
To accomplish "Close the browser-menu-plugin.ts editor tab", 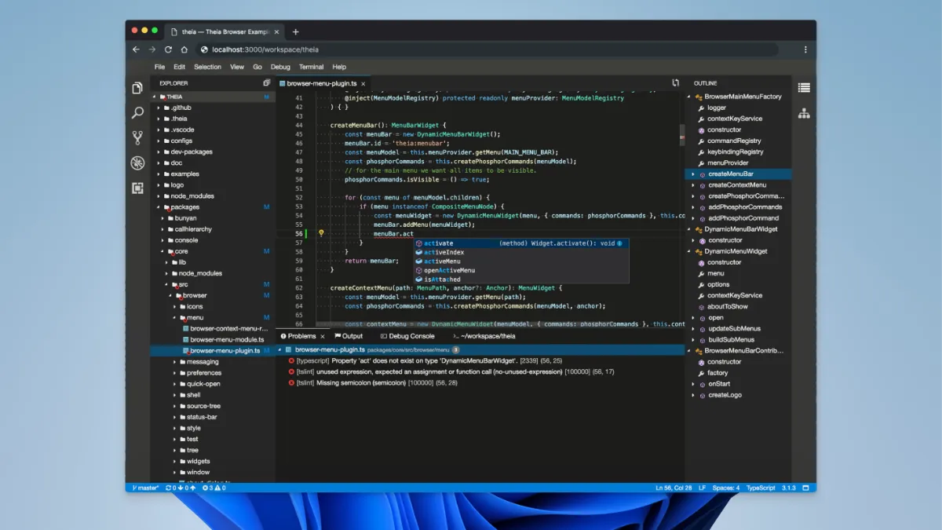I will click(x=364, y=82).
